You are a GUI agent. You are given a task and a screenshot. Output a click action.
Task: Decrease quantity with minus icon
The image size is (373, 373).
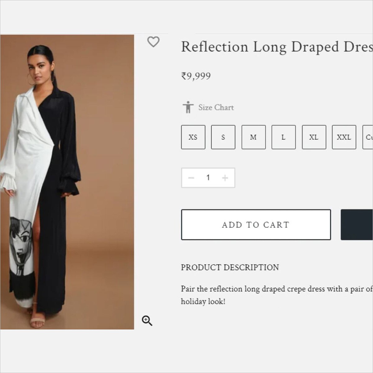(x=191, y=178)
